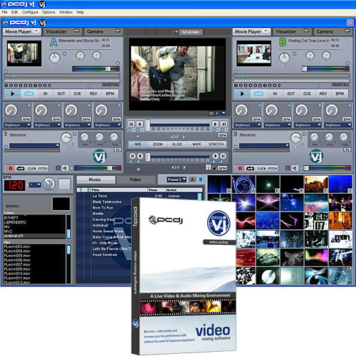Select the STRETCH transition mode
The height and width of the screenshot is (356, 356).
pos(216,144)
